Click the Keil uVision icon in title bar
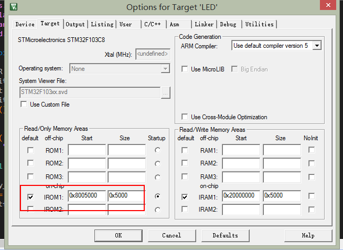343x250 pixels. point(14,7)
